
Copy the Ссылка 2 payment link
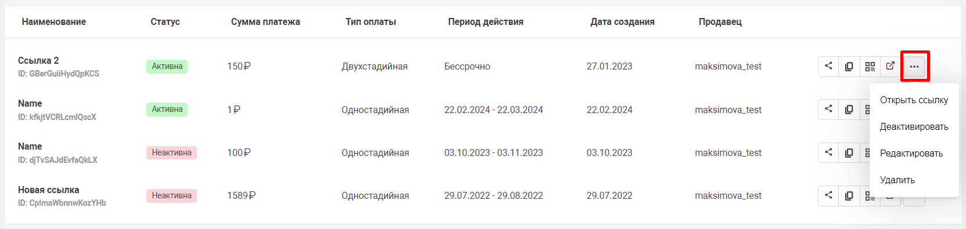click(849, 66)
